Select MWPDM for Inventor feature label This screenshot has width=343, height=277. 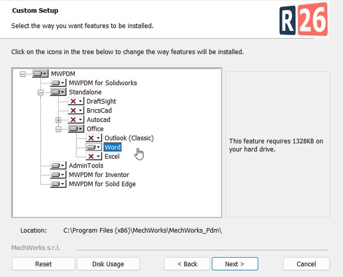coord(99,175)
